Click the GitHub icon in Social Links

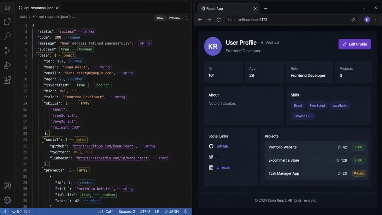coord(211,146)
